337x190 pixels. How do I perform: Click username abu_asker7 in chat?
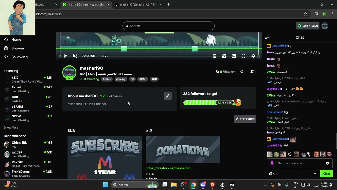click(x=275, y=112)
